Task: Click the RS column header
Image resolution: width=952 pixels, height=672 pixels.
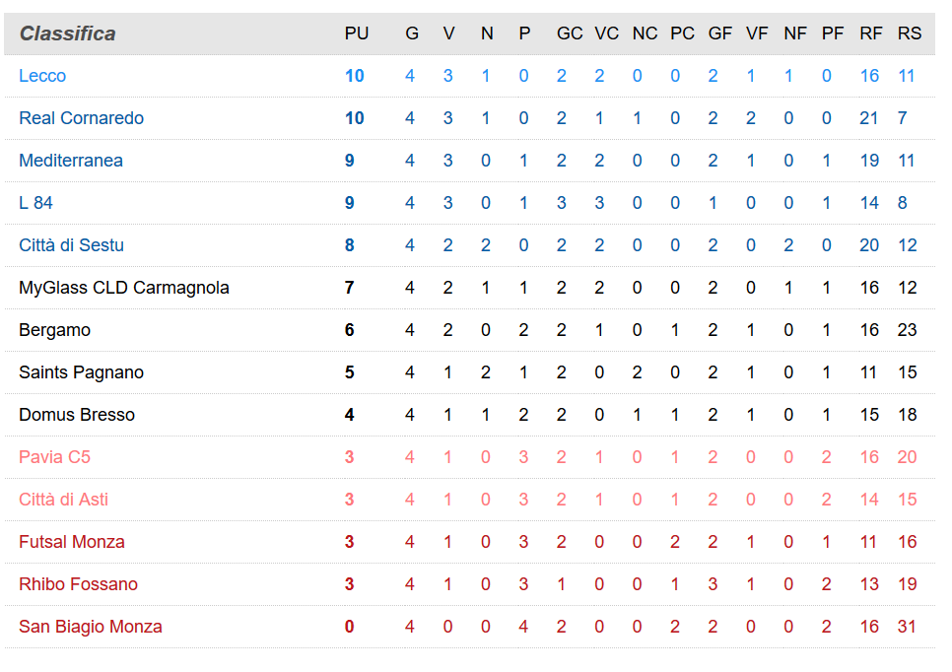Action: click(910, 34)
